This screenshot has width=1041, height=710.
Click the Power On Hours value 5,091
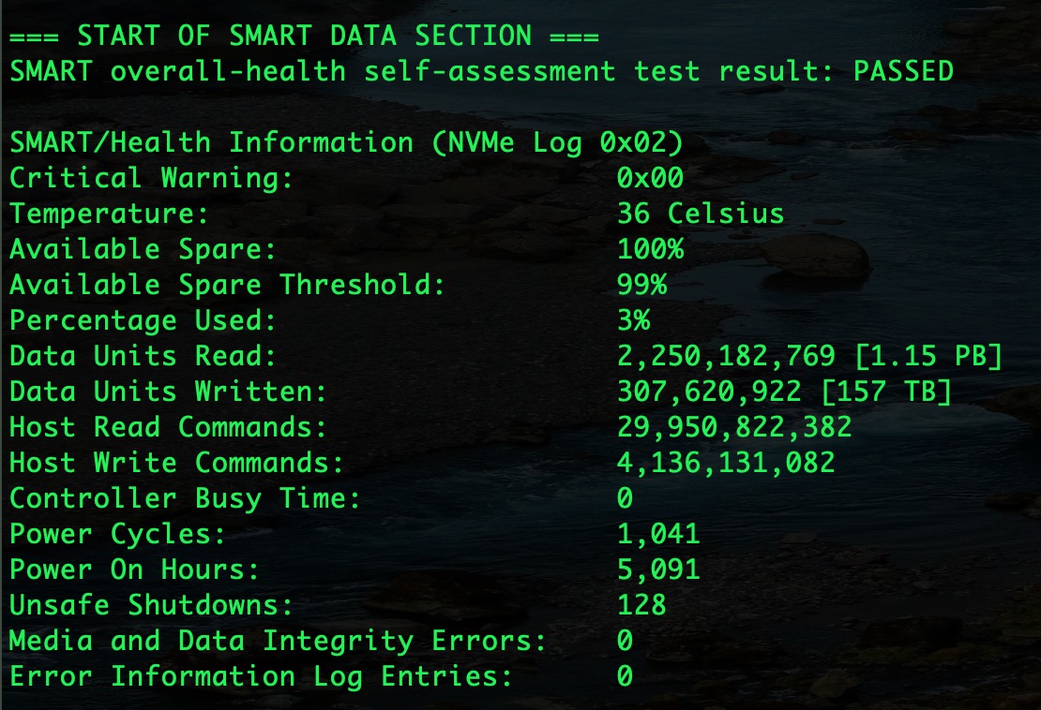(658, 569)
